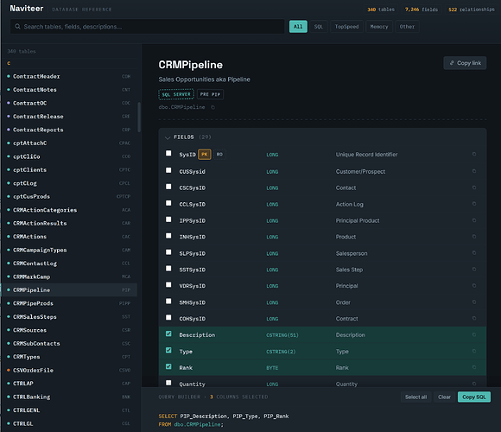
Task: Select the Memory filter tab
Action: click(x=379, y=27)
